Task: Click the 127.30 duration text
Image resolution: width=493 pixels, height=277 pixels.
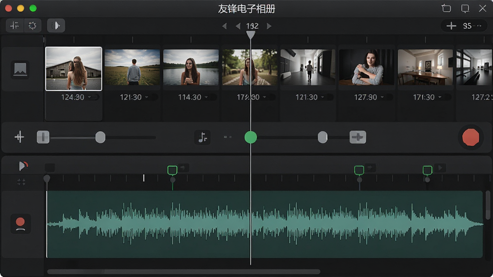Action: coord(365,97)
